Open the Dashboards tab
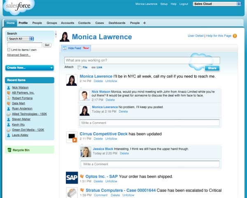 (x=117, y=23)
